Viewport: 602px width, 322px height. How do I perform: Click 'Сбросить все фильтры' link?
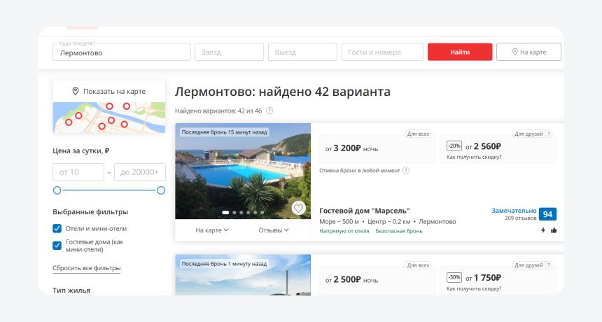pos(86,268)
